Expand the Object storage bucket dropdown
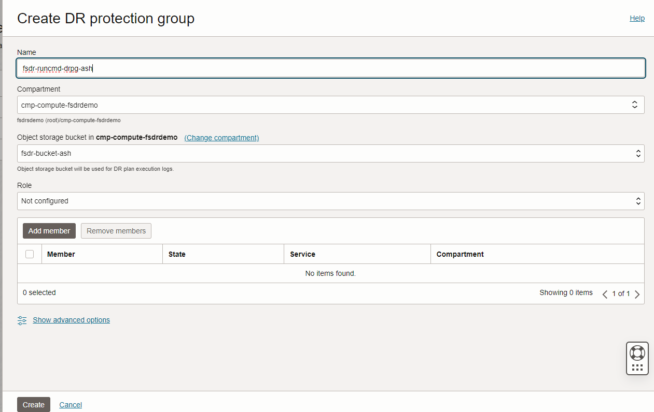Image resolution: width=654 pixels, height=412 pixels. coord(330,154)
